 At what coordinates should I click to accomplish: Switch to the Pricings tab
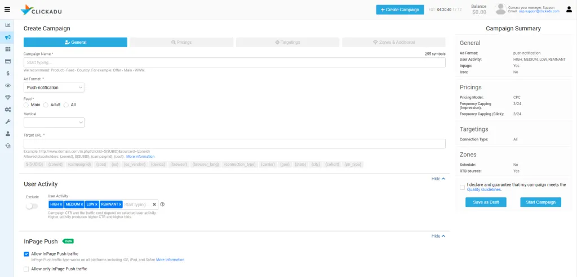(181, 42)
